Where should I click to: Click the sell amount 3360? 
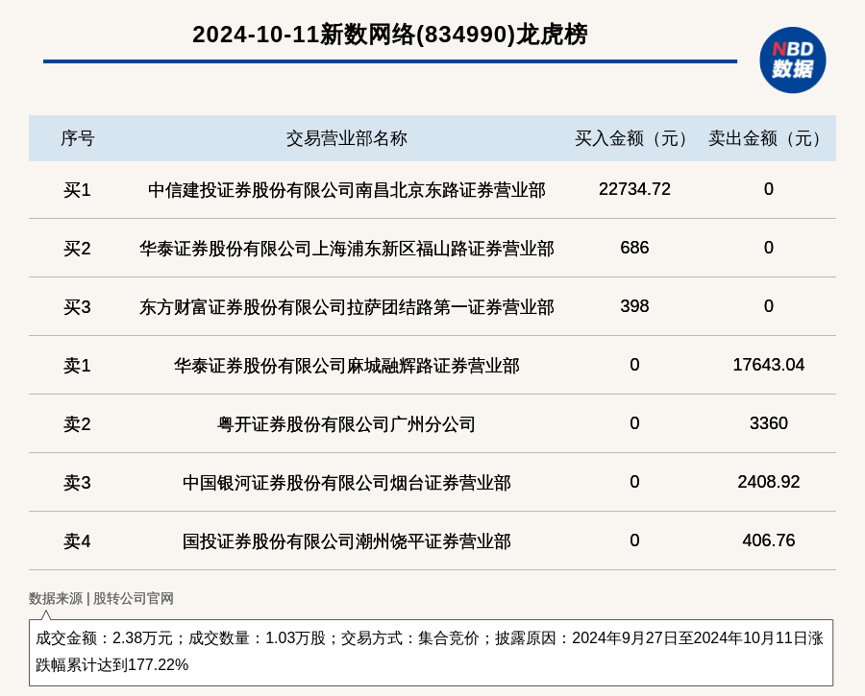click(x=769, y=422)
